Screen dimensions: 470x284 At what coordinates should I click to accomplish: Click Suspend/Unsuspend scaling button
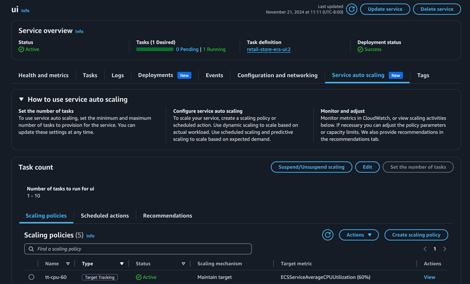311,167
